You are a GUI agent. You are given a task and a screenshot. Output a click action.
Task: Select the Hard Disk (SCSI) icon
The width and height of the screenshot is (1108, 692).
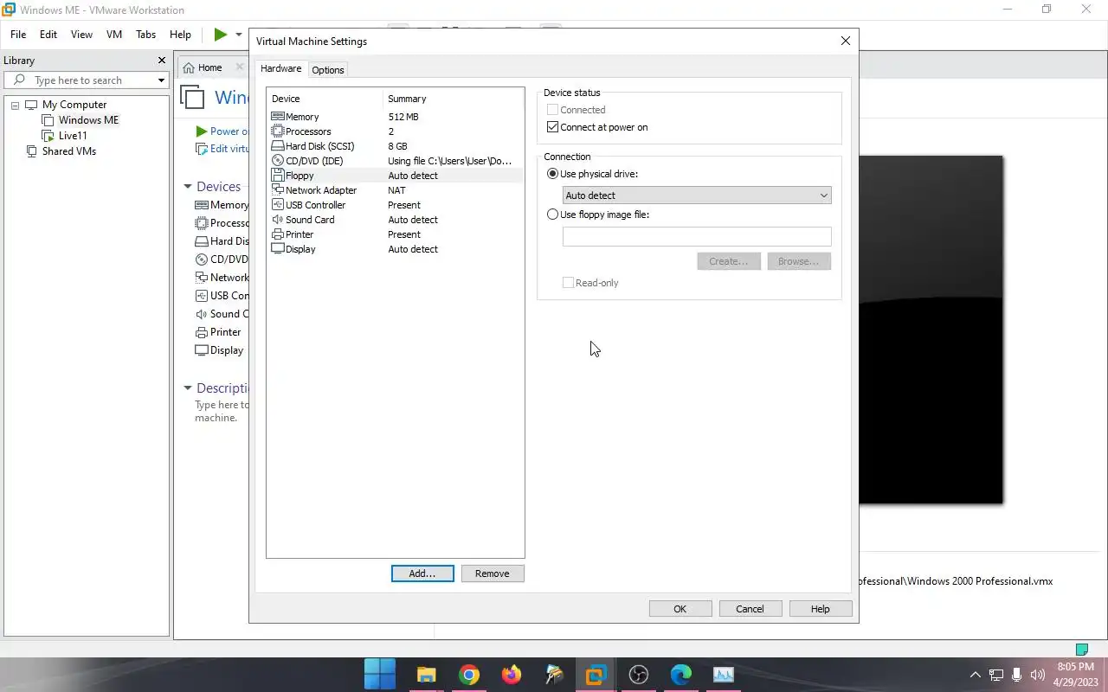tap(278, 146)
